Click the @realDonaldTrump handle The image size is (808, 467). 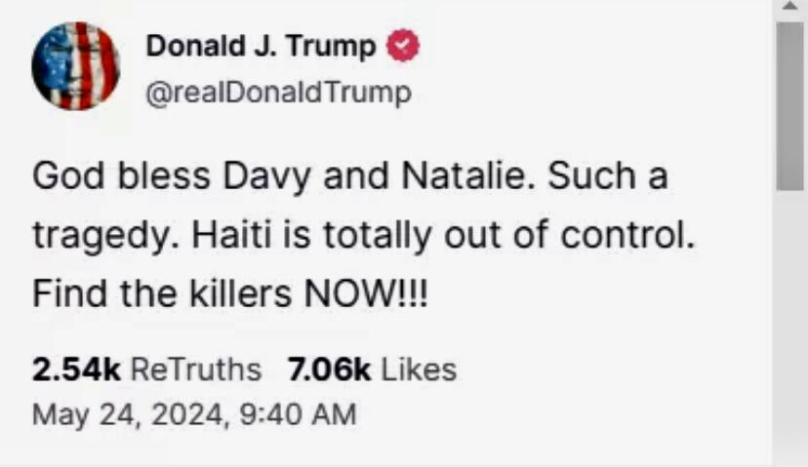278,93
